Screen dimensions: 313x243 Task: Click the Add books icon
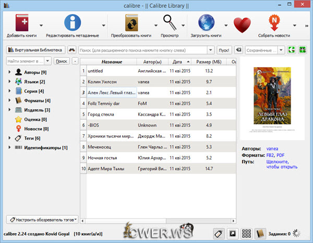coord(20,23)
